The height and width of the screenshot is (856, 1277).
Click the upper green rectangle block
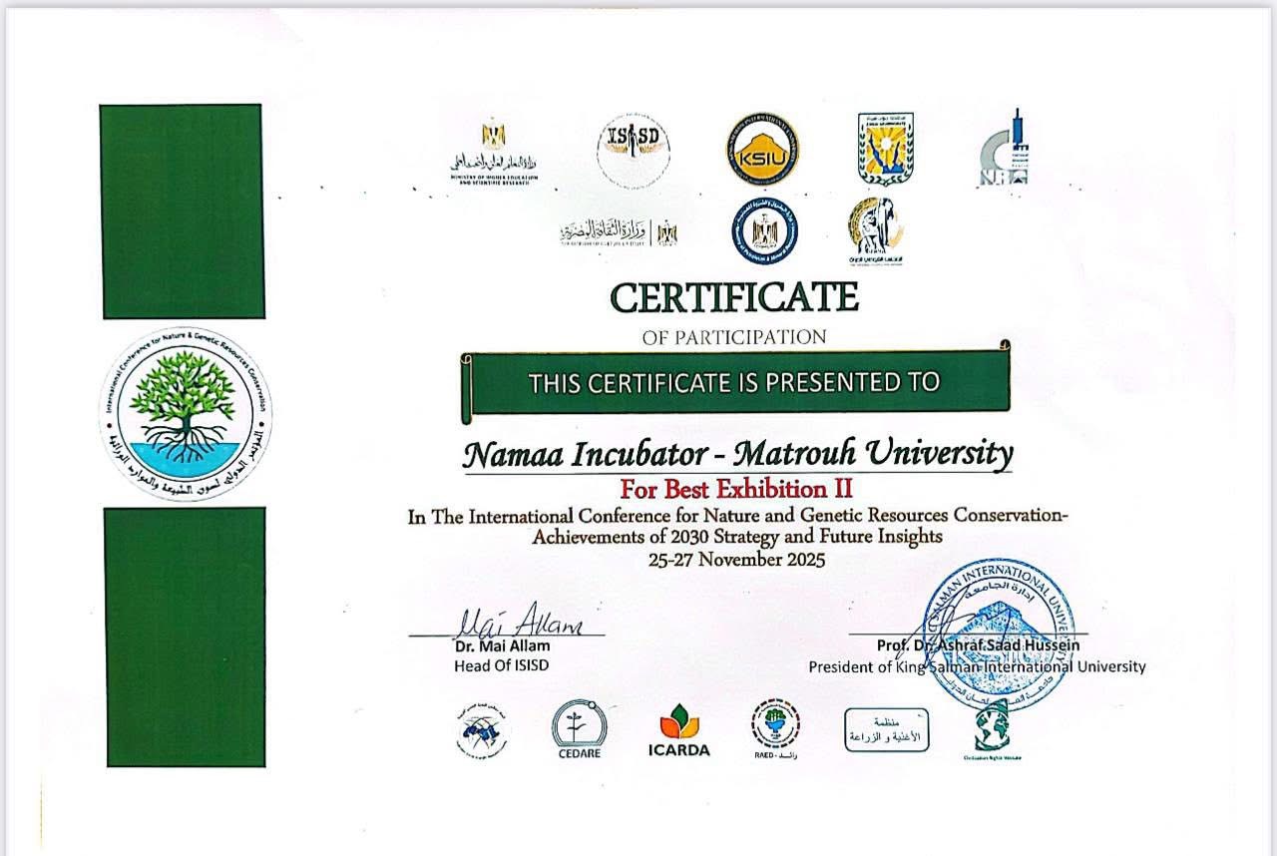tap(183, 212)
